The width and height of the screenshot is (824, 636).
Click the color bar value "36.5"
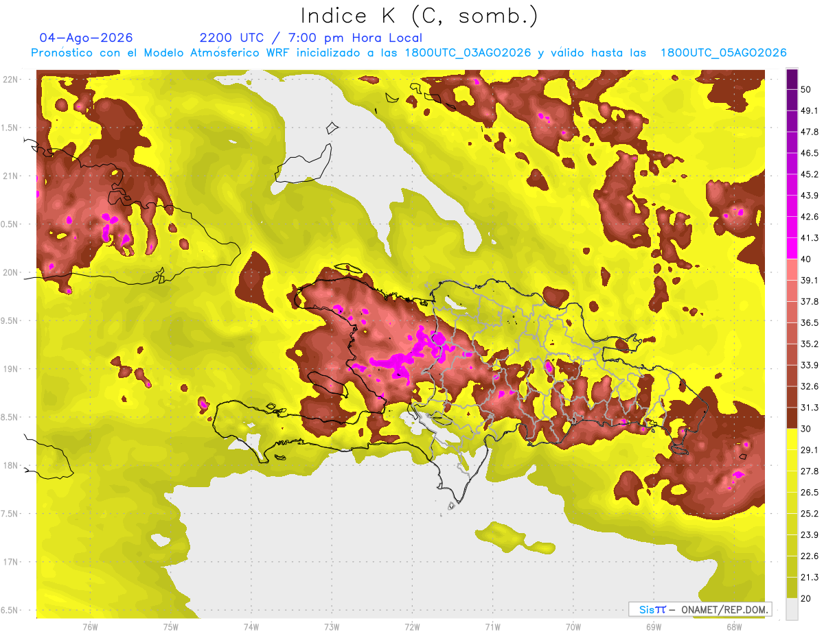(810, 322)
